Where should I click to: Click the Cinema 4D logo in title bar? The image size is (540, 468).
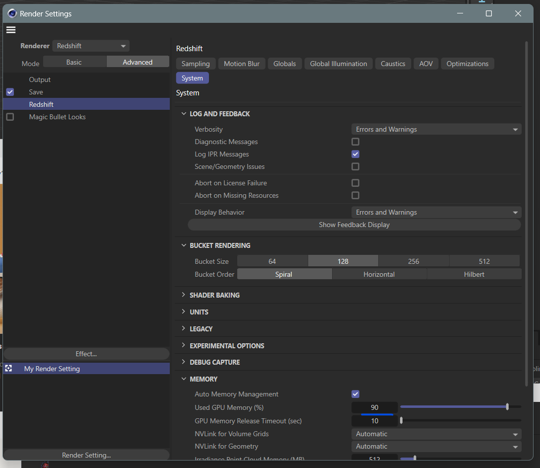(x=12, y=13)
